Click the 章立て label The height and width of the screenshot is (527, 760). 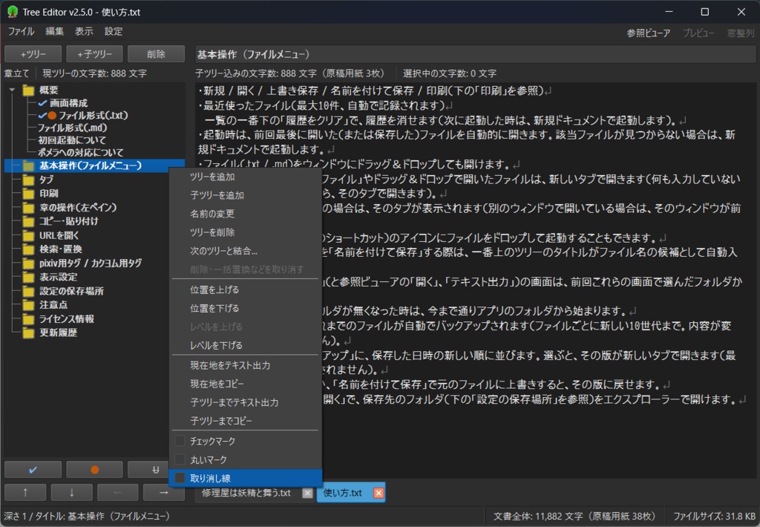pos(17,73)
